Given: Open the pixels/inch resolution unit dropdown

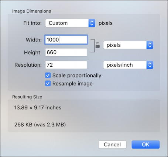Looking at the screenshot, I should [128, 65].
